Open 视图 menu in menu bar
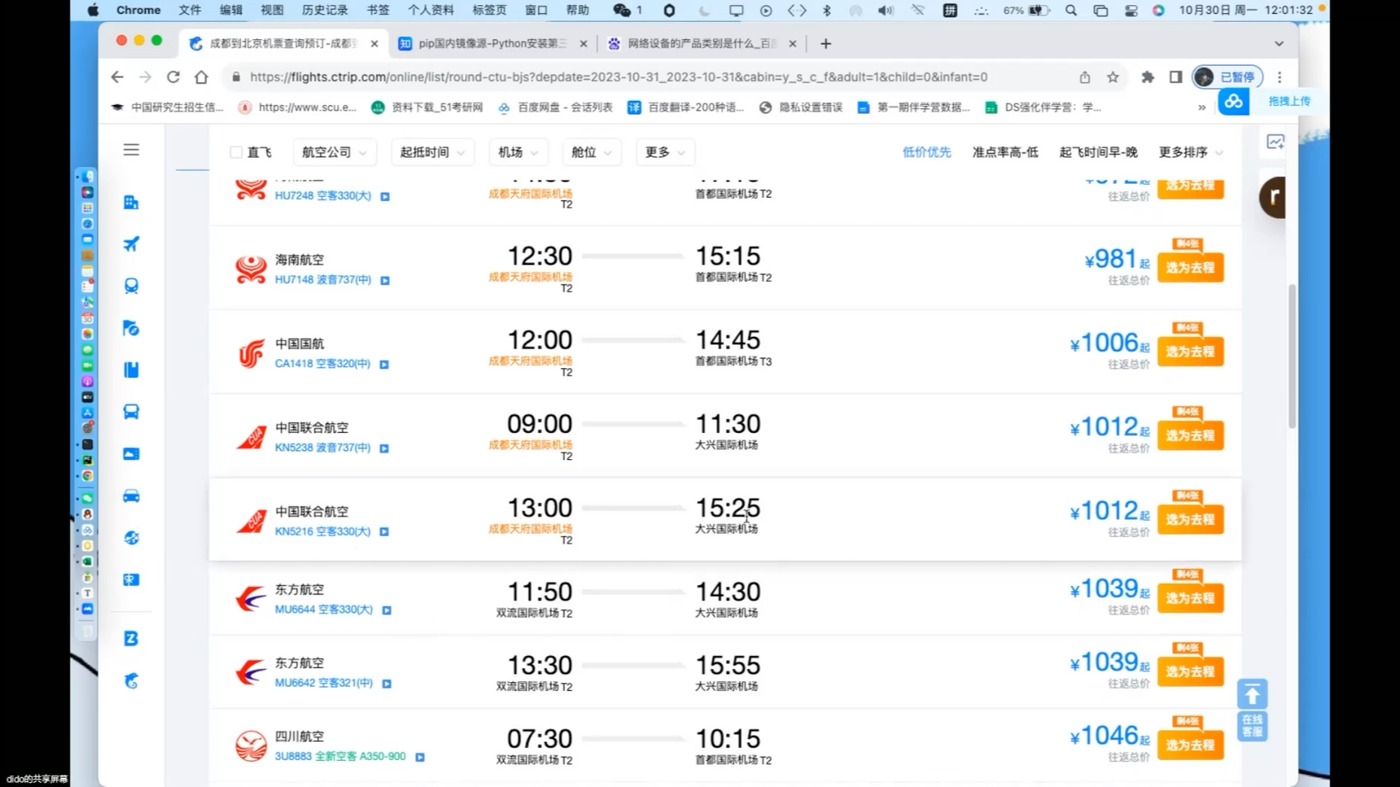 point(271,10)
